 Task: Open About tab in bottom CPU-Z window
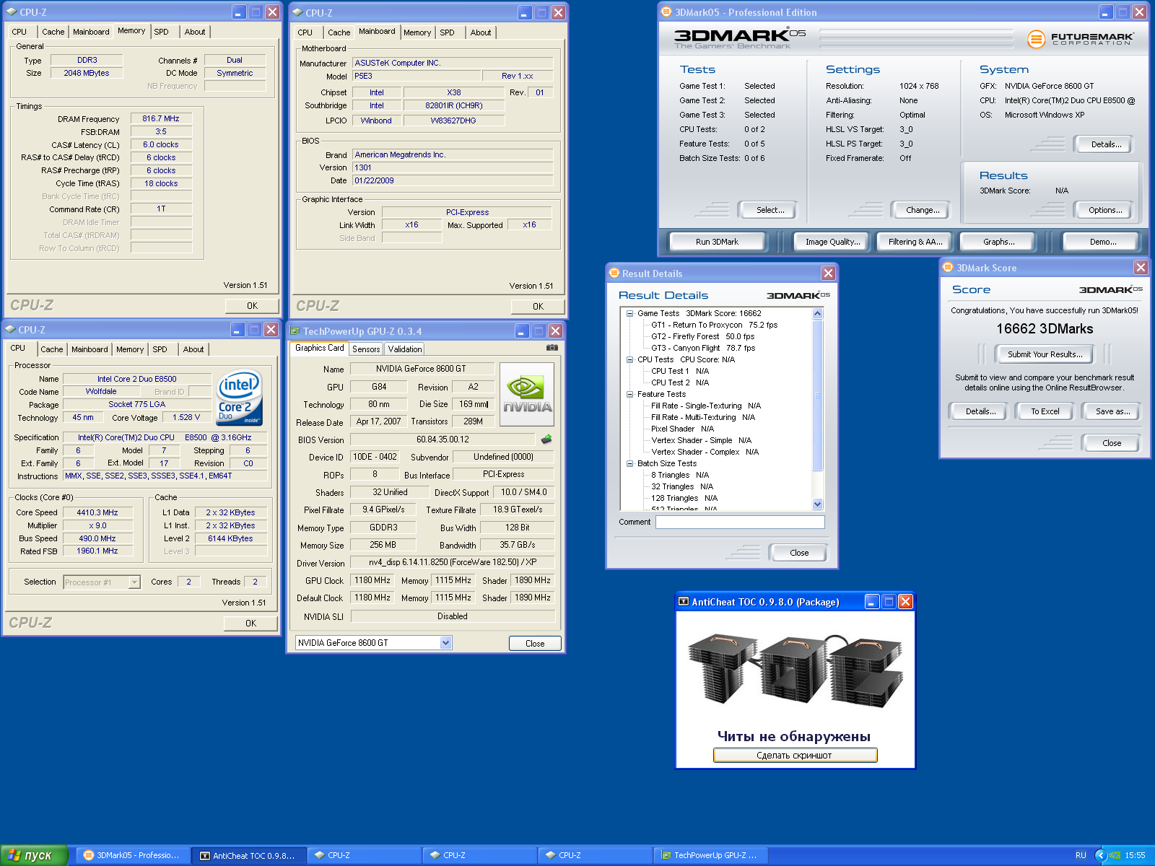click(193, 349)
